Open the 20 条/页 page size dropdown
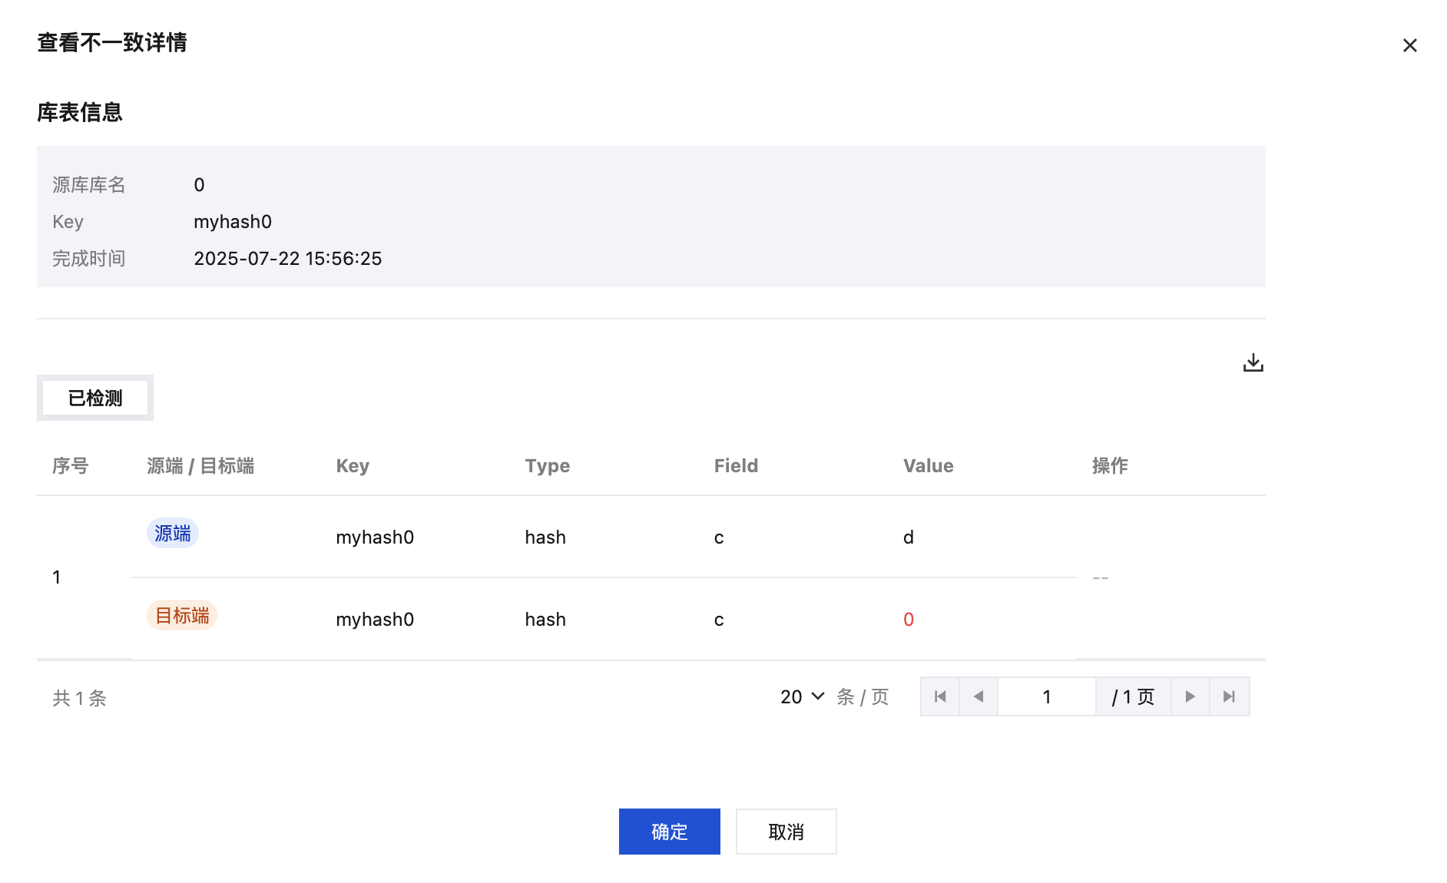 coord(802,696)
